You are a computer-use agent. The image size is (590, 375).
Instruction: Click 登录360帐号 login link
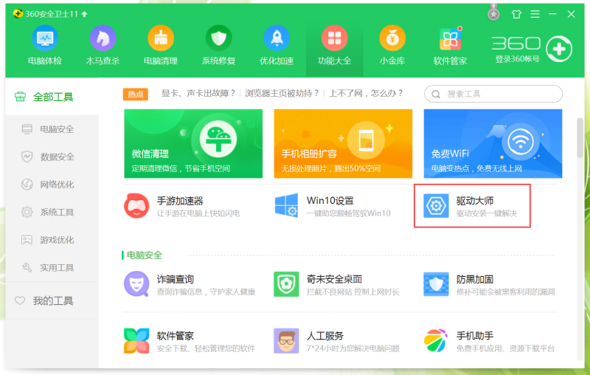(517, 59)
